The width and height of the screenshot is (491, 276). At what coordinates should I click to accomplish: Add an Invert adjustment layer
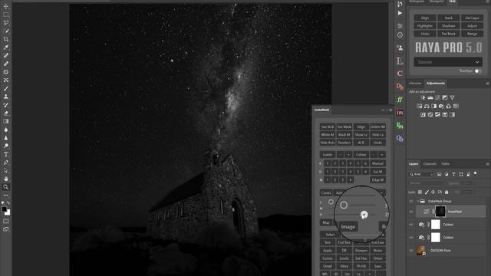click(423, 114)
